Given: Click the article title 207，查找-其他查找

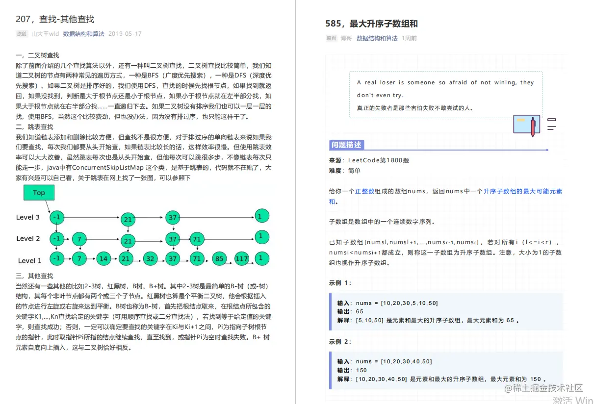Looking at the screenshot, I should [x=55, y=19].
